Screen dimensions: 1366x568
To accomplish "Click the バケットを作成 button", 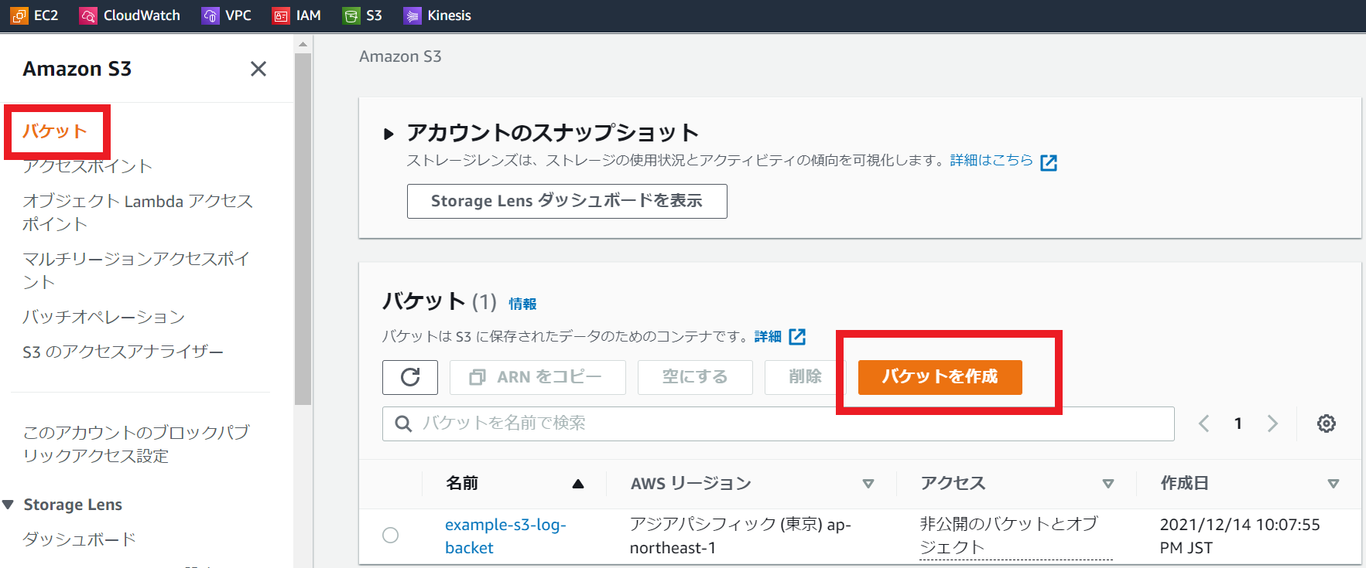I will pyautogui.click(x=940, y=377).
